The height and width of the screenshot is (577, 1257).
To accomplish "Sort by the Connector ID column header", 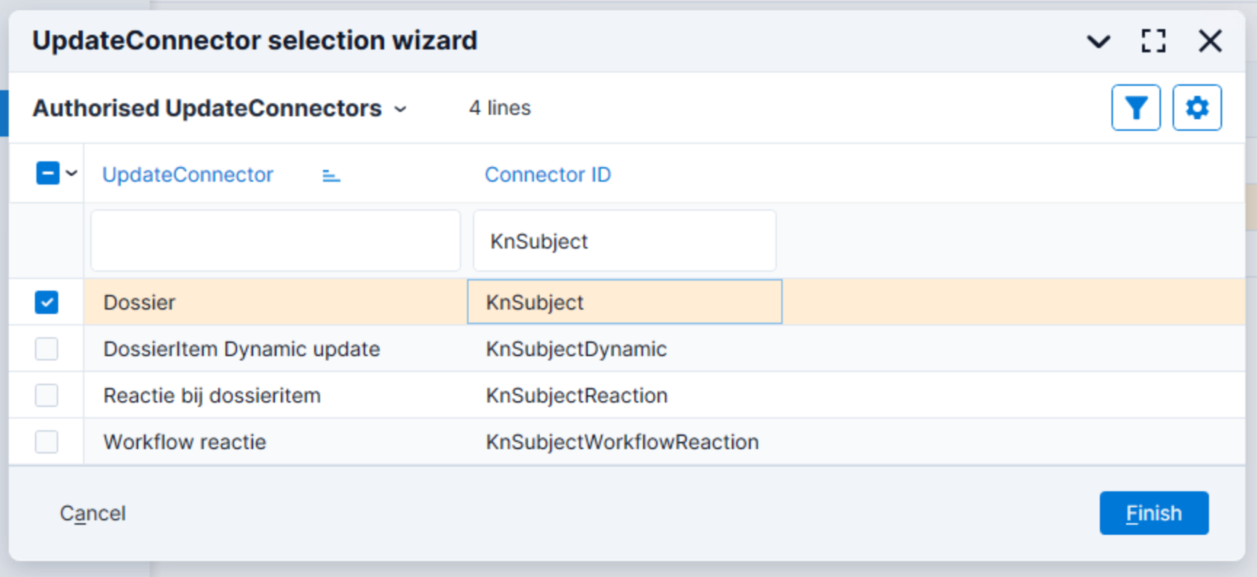I will [x=548, y=175].
